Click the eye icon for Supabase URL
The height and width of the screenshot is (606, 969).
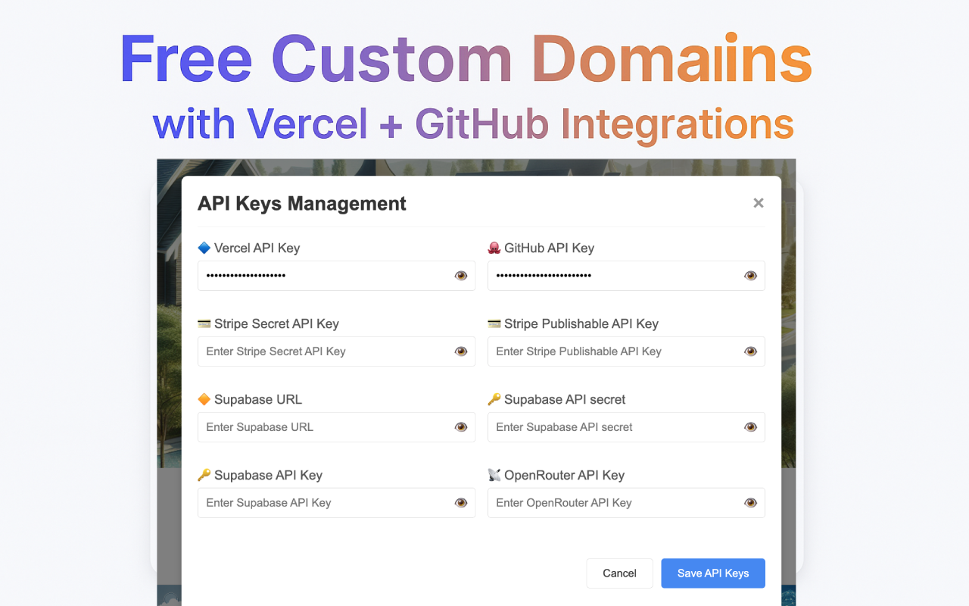(460, 427)
